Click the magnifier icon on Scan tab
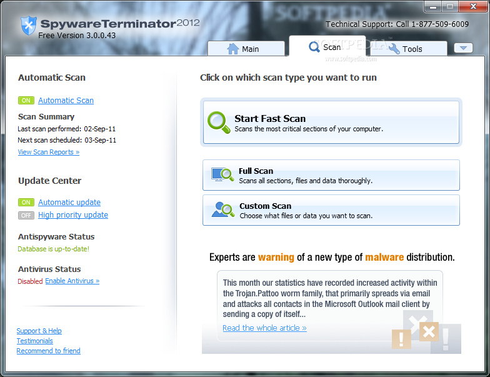The height and width of the screenshot is (377, 490). (314, 47)
